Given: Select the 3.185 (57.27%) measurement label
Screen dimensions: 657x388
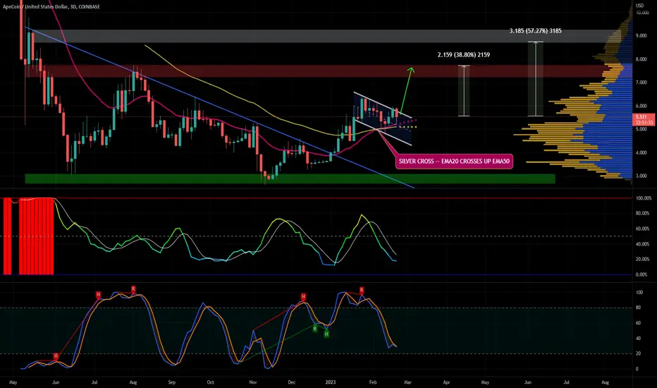Looking at the screenshot, I should point(536,30).
